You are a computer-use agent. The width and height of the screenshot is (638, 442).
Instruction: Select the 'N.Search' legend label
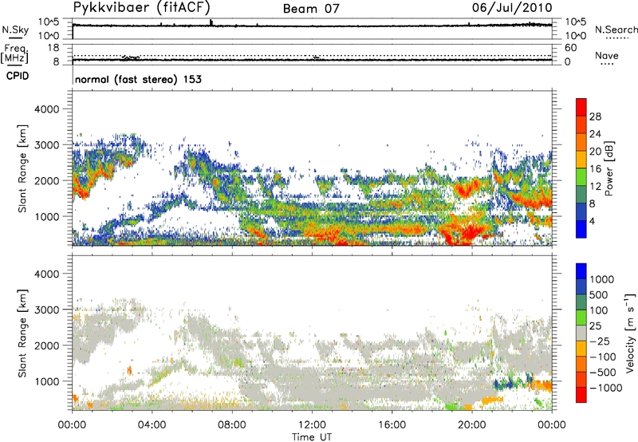point(616,30)
